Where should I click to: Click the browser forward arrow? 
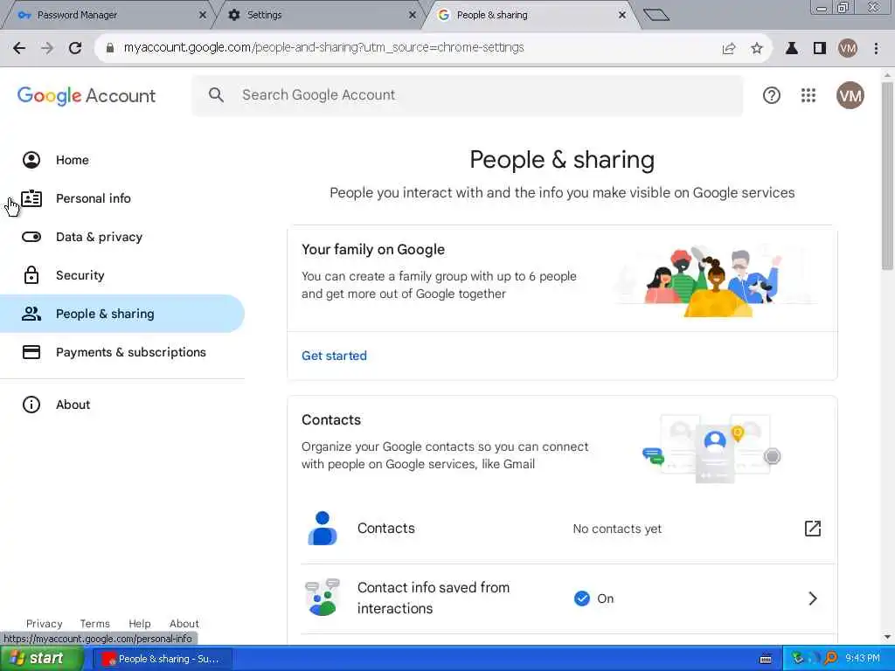47,48
